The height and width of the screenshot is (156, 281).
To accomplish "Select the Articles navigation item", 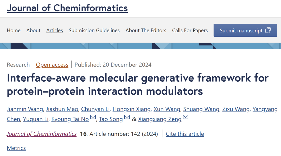I will coord(54,30).
